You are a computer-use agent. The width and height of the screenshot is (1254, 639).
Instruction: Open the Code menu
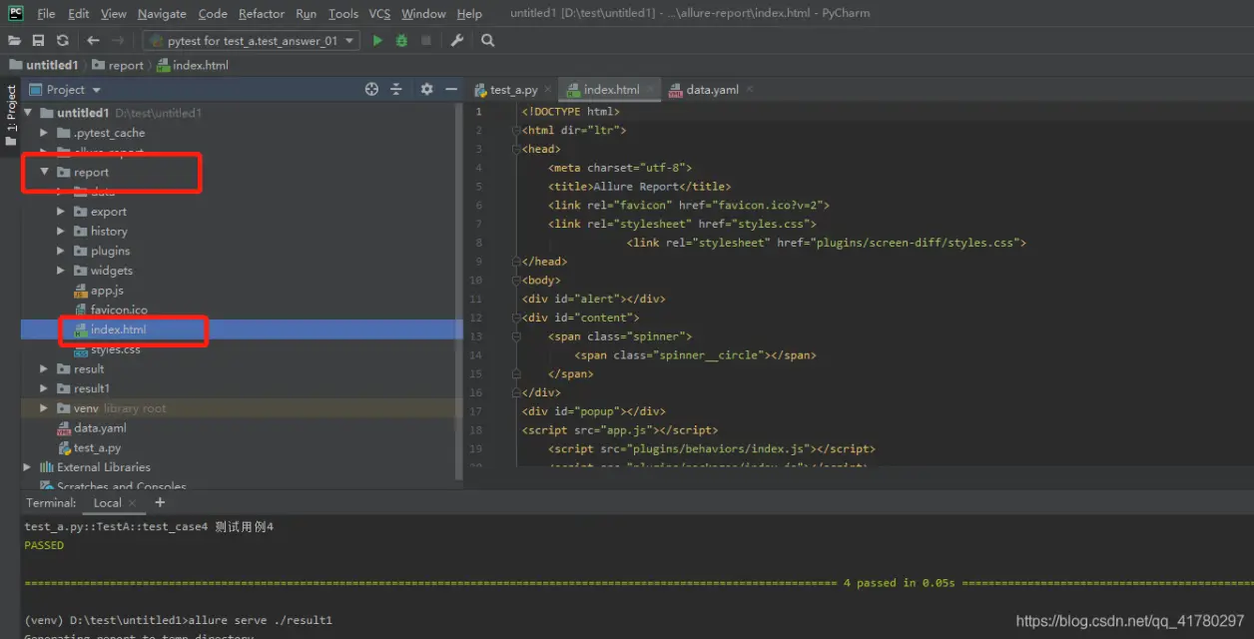coord(213,14)
